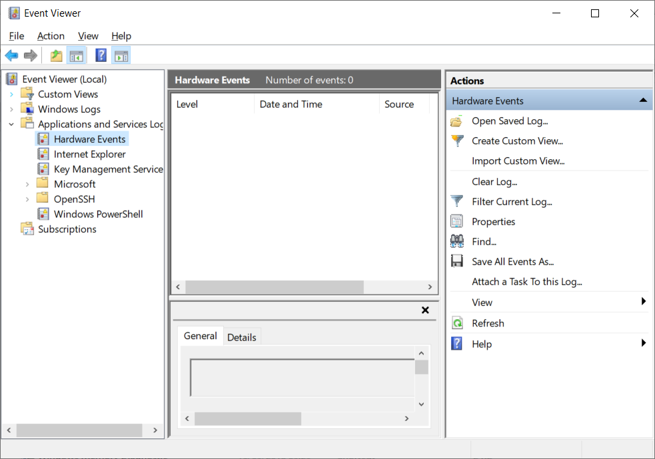Viewport: 655px width, 459px height.
Task: Click the empty description box in General tab
Action: [303, 378]
